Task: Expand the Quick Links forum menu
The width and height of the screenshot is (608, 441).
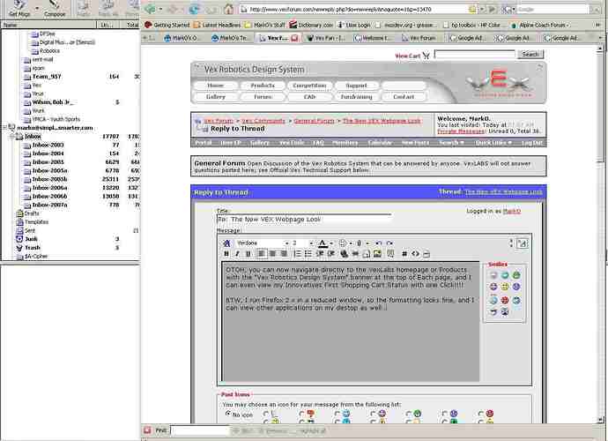Action: [493, 143]
